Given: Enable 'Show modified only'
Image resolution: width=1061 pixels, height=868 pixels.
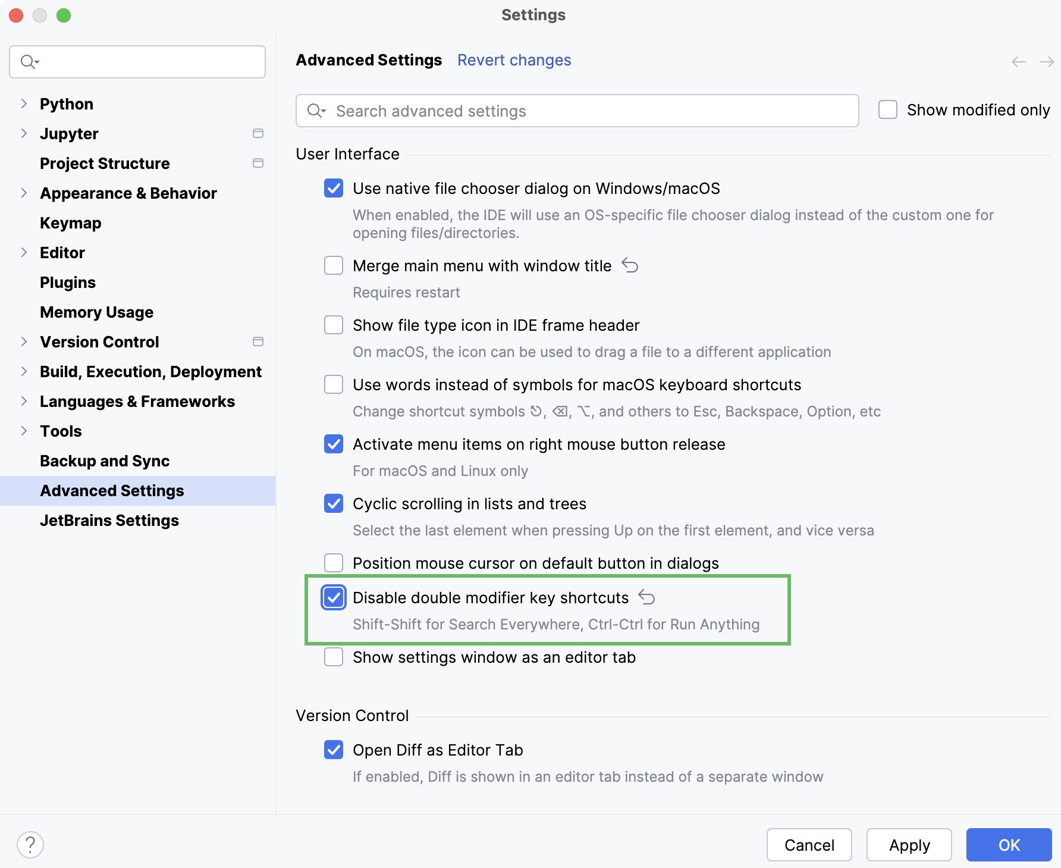Looking at the screenshot, I should [x=888, y=109].
